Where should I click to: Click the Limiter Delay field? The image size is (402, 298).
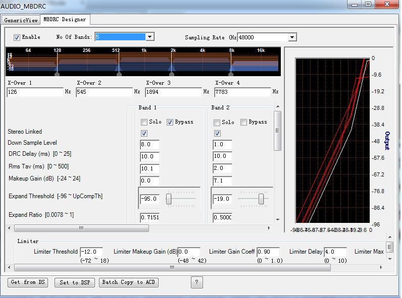coord(335,252)
